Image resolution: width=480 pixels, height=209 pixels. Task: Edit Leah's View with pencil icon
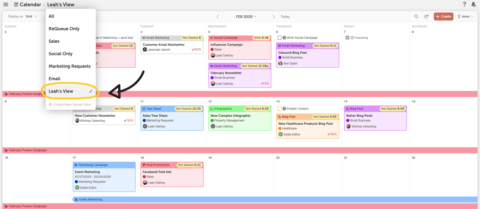click(x=91, y=91)
